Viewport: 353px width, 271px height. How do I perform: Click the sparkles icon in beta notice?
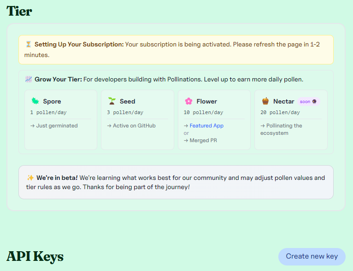[x=30, y=178]
